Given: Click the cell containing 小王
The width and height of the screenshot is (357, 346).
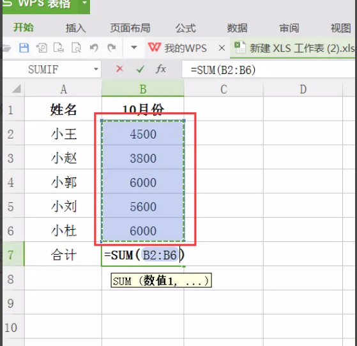Looking at the screenshot, I should coord(63,133).
